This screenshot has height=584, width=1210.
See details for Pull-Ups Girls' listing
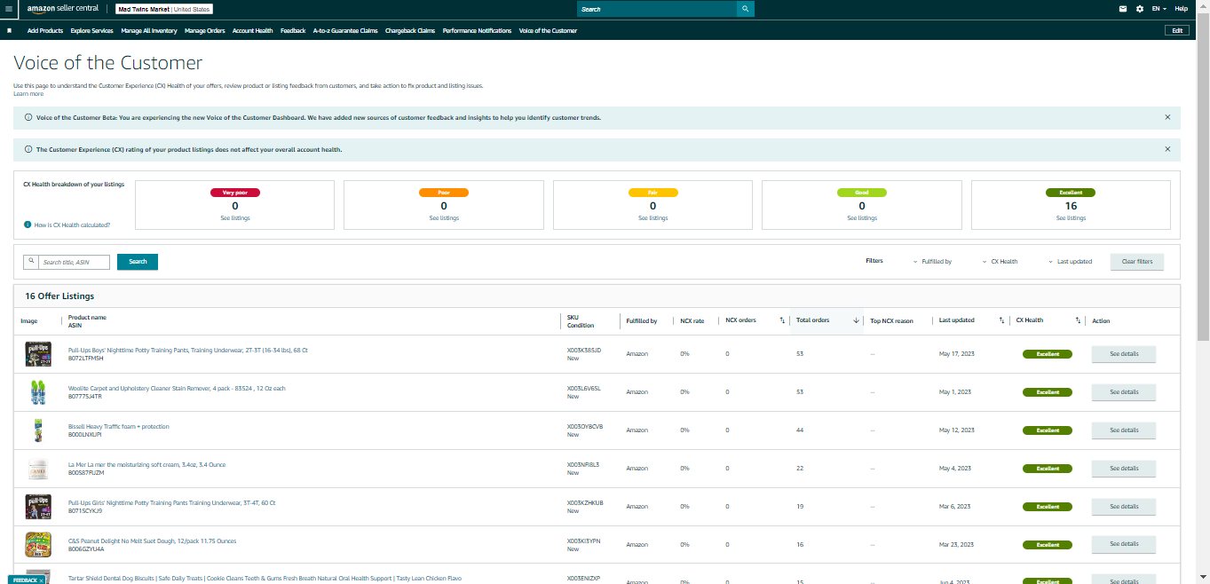click(1124, 507)
